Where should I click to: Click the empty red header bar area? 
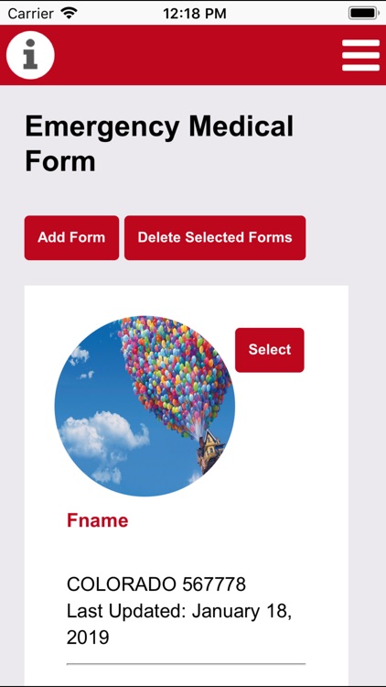point(197,55)
